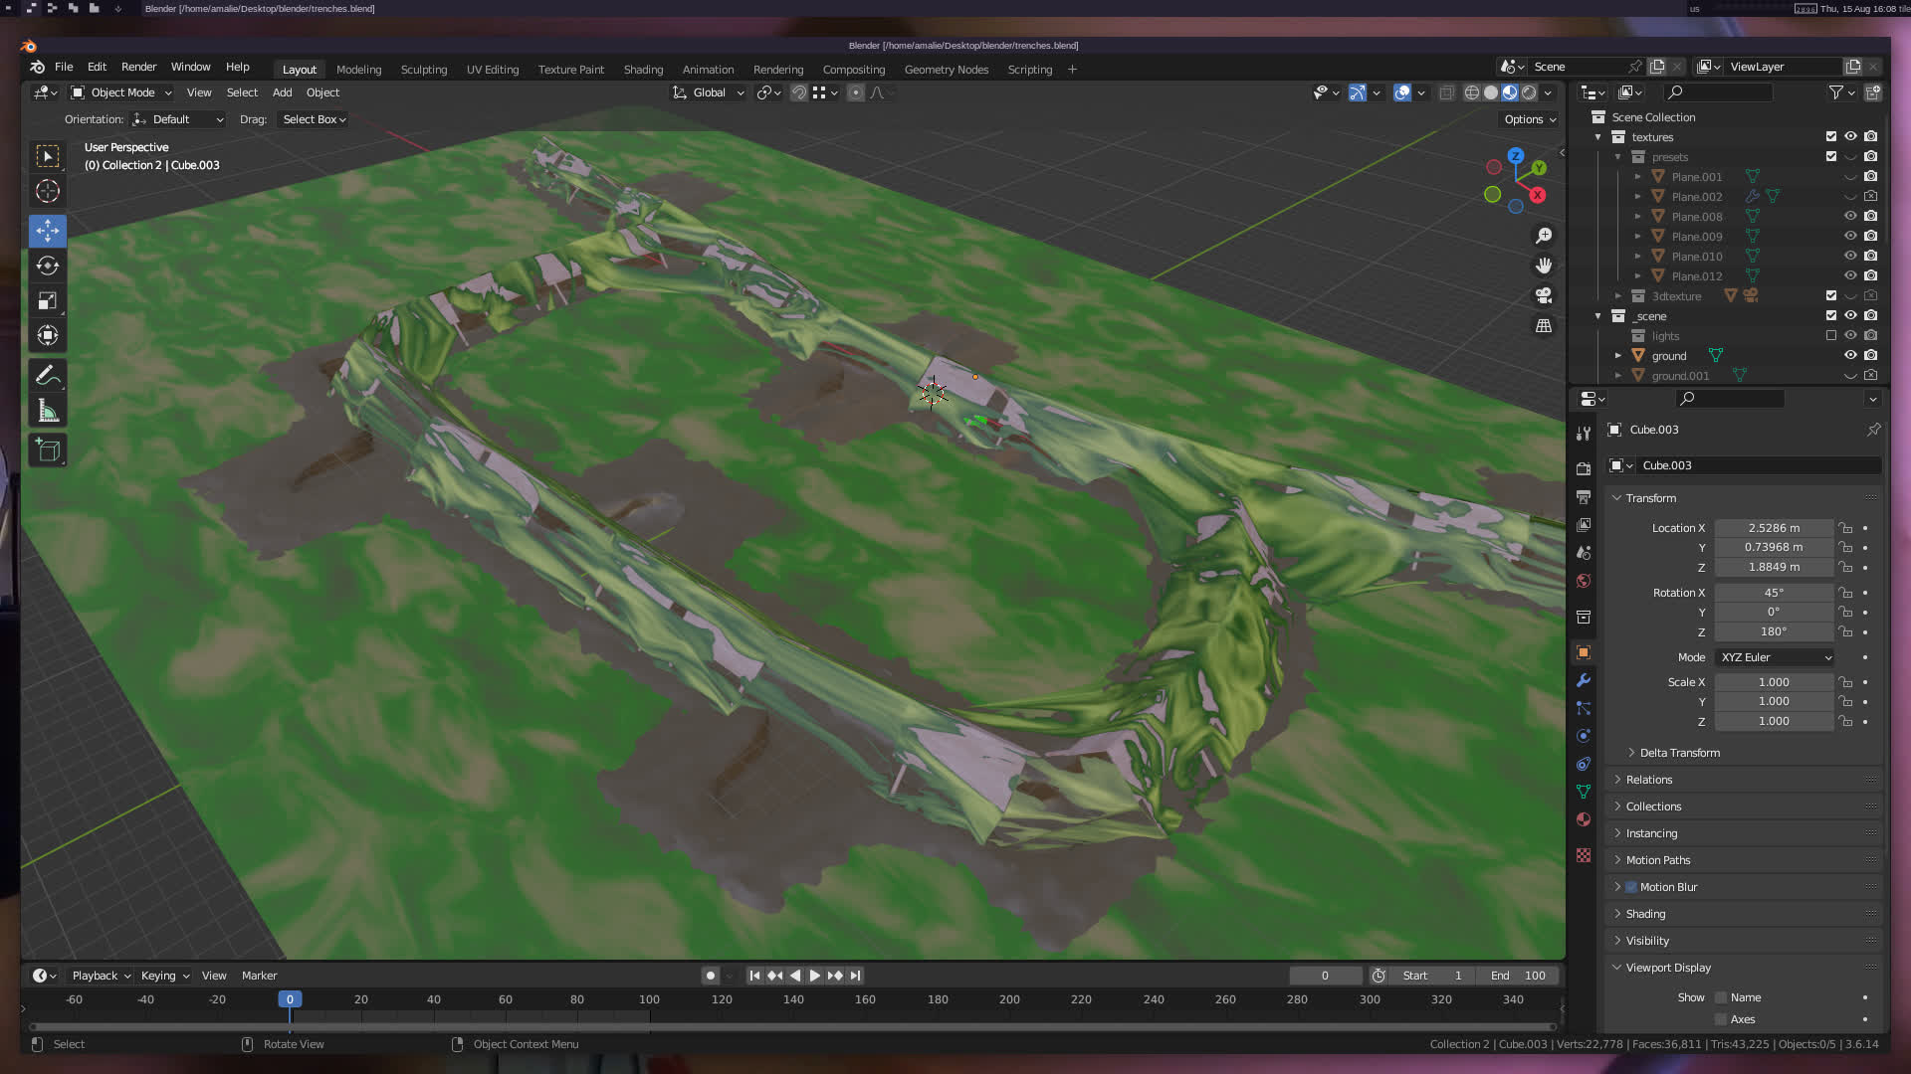
Task: Enable the lights collection checkbox
Action: (1831, 335)
